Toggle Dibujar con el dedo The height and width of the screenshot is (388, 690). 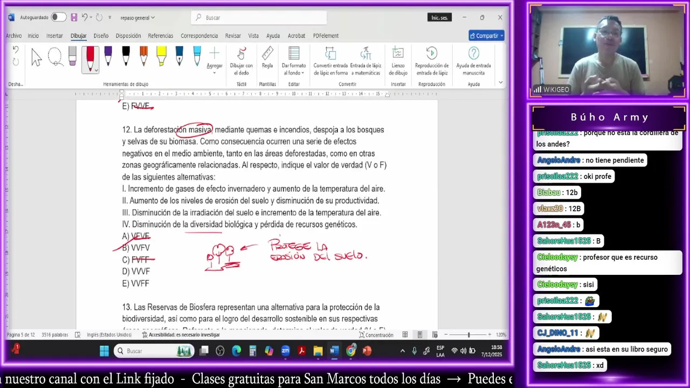[x=241, y=61]
